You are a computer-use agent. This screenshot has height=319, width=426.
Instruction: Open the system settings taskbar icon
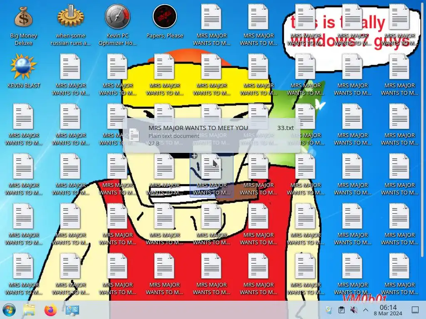tap(72, 310)
